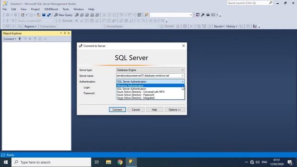297x167 pixels.
Task: Click the Save floppy-disk icon
Action: pyautogui.click(x=44, y=15)
